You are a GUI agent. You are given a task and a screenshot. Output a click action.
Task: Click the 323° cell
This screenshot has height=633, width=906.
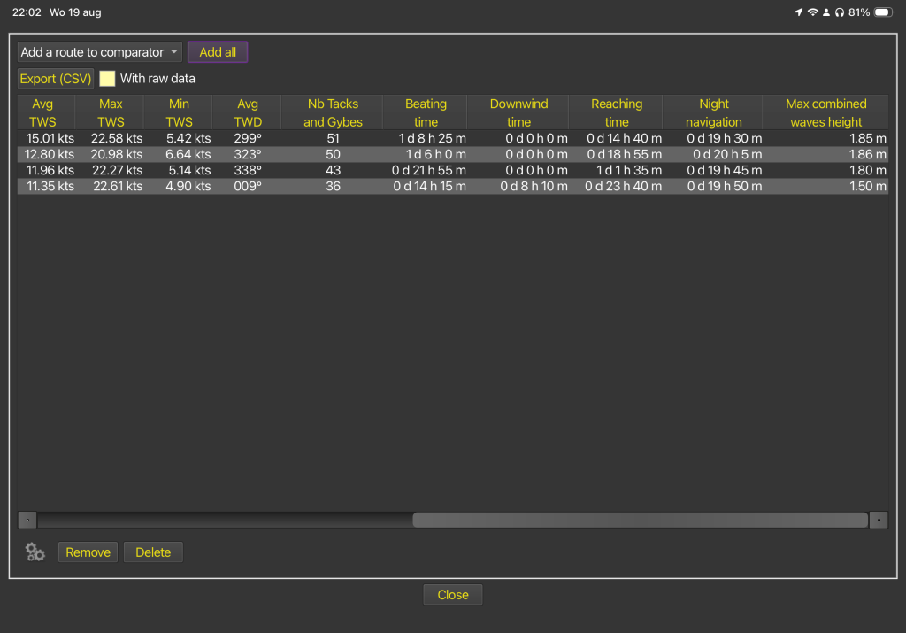(x=248, y=154)
